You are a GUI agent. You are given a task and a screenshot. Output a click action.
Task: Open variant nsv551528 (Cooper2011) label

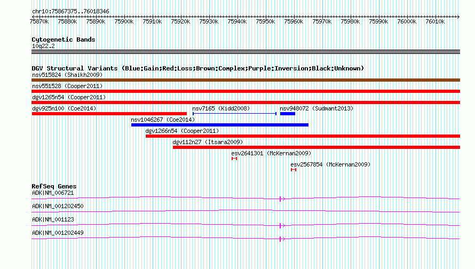[67, 86]
